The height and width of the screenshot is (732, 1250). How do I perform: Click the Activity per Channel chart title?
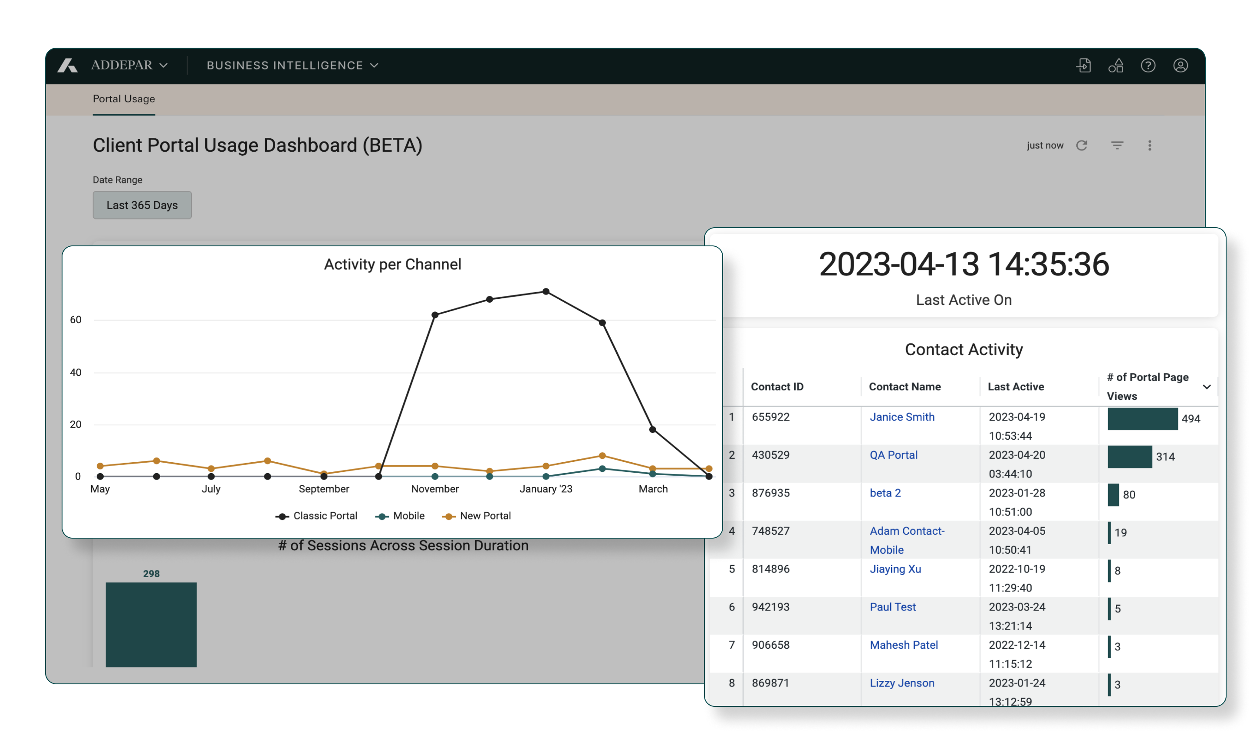click(x=392, y=264)
